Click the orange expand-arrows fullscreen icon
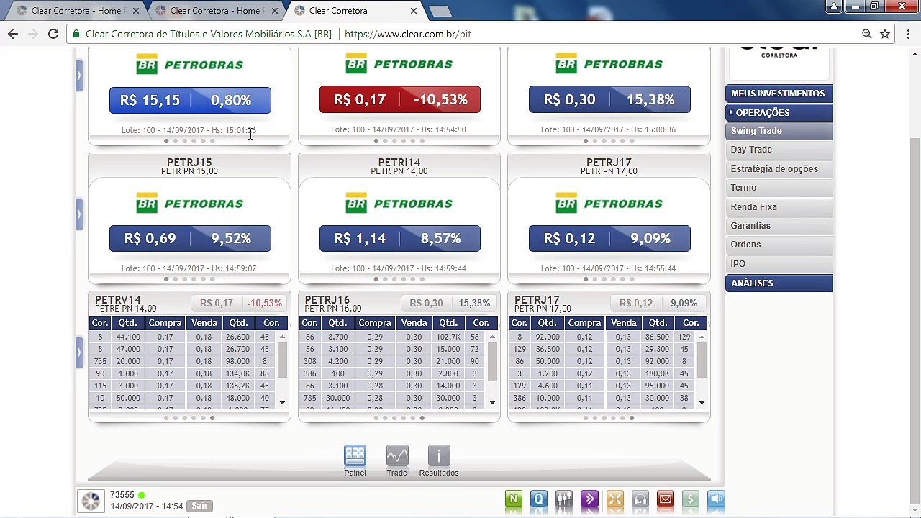This screenshot has height=518, width=921. tap(614, 499)
